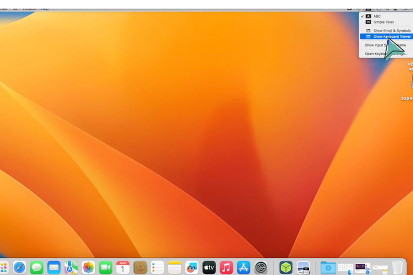Viewport: 413px width, 275px height.
Task: Launch the green cube app in Dock
Action: pyautogui.click(x=286, y=268)
